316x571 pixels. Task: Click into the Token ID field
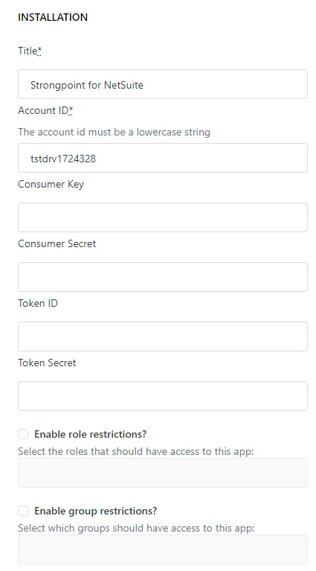tap(163, 336)
